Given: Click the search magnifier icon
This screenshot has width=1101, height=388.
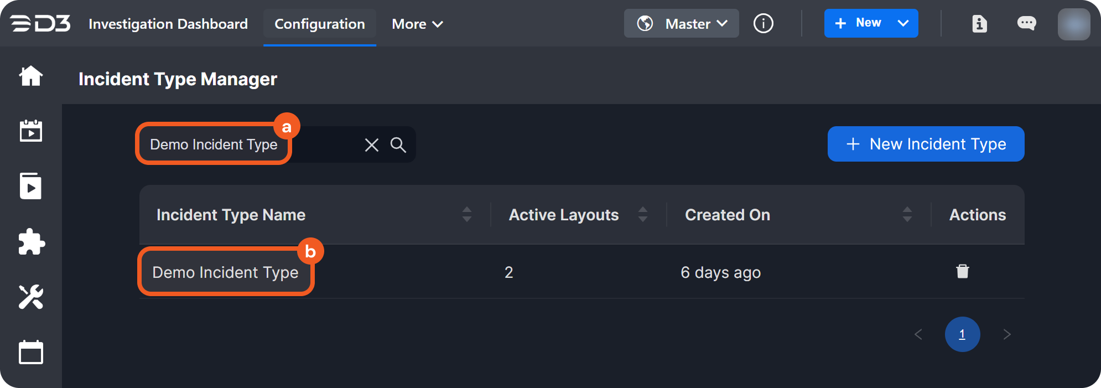Looking at the screenshot, I should tap(398, 145).
